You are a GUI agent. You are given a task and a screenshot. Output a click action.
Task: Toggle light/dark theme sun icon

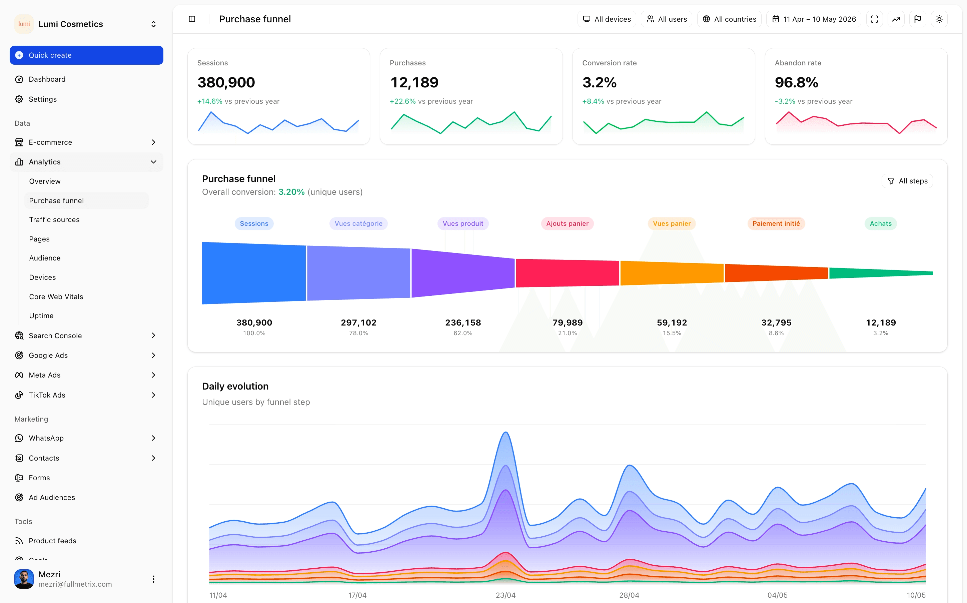939,19
